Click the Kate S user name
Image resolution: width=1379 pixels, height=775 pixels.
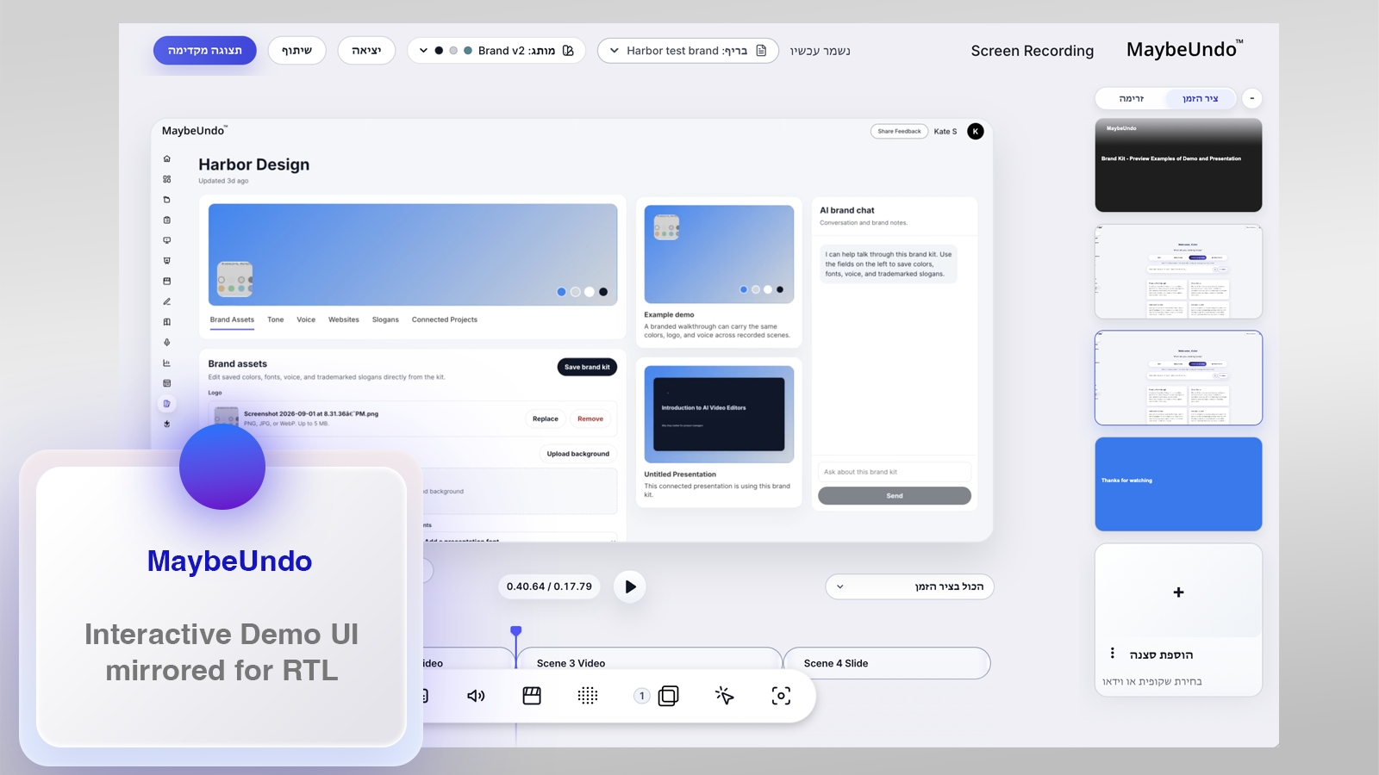(x=945, y=132)
